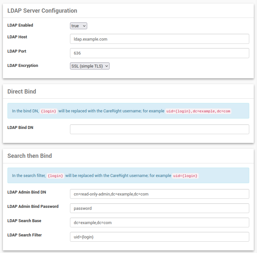Focus the LDAP Admin Bind Password field
The image size is (257, 253).
click(x=159, y=208)
